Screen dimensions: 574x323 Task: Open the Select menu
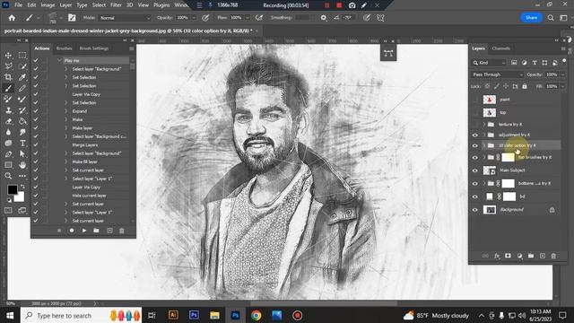click(99, 5)
